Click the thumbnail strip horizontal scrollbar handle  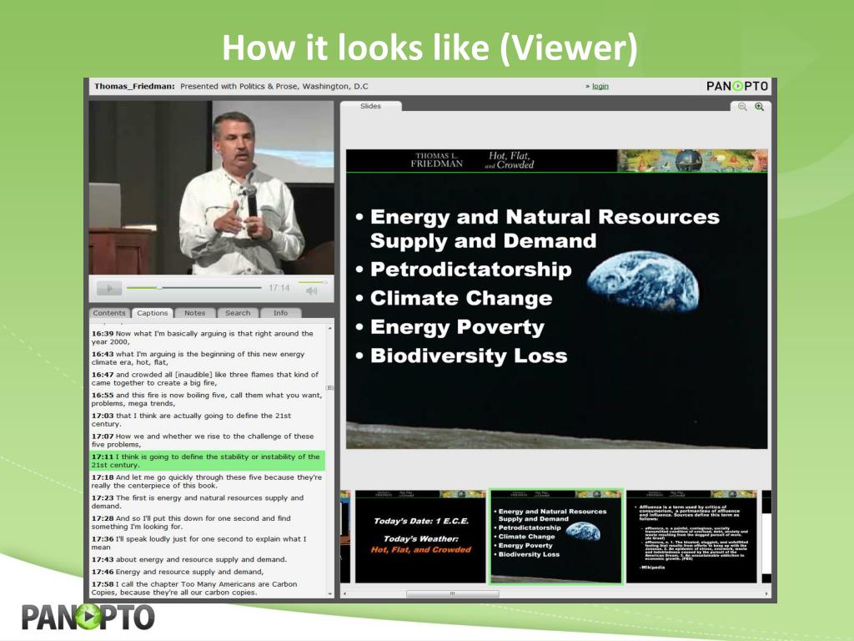click(452, 593)
